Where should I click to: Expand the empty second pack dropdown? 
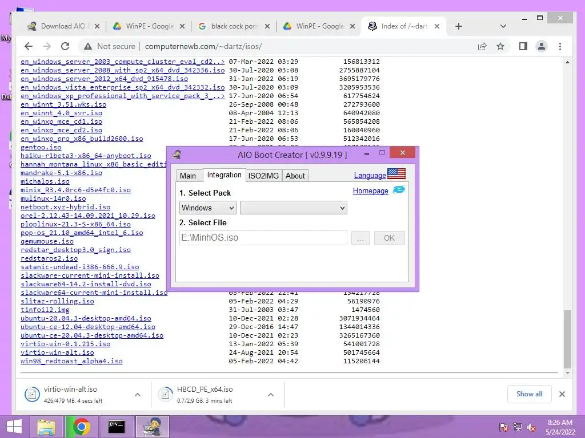(x=293, y=208)
